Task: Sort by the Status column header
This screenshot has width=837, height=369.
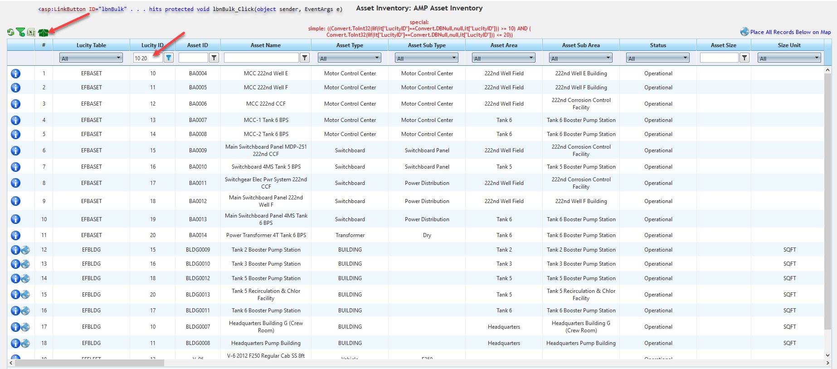Action: (x=658, y=45)
